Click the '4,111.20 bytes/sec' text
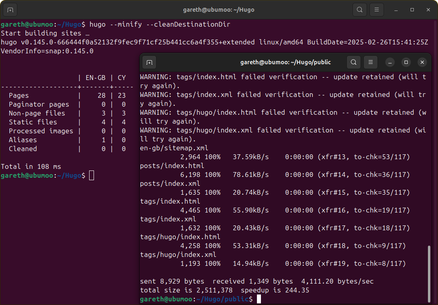438x305 pixels. tap(338, 281)
